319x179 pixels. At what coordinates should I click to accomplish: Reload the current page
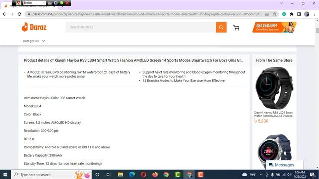19,14
